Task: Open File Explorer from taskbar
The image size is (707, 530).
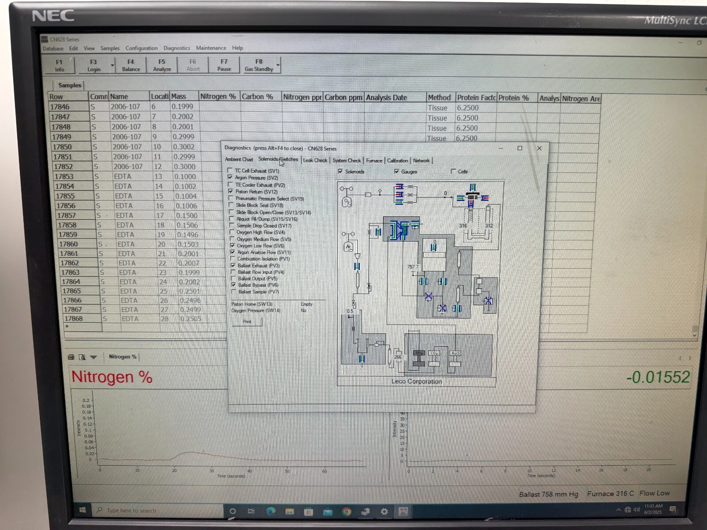Action: click(x=289, y=511)
